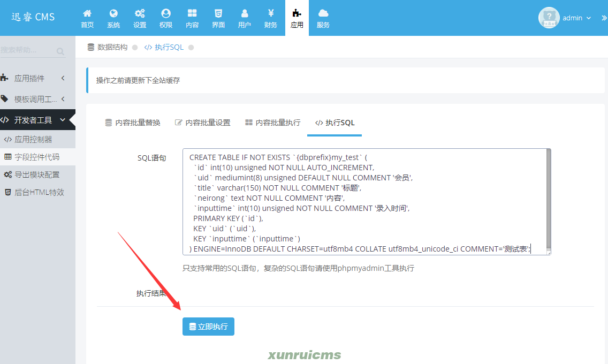The image size is (608, 364).
Task: Open the 服务 cloud icon
Action: 323,13
